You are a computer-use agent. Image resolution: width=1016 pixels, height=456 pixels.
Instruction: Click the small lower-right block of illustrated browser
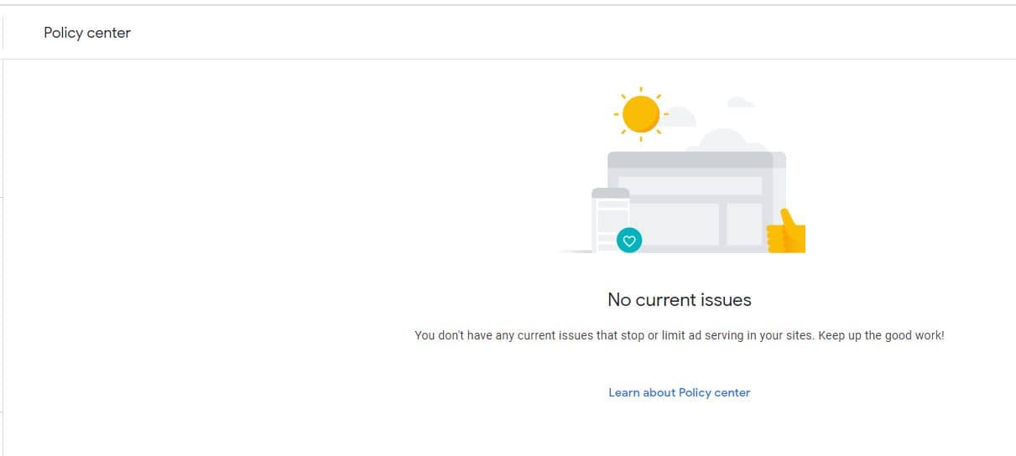point(744,224)
